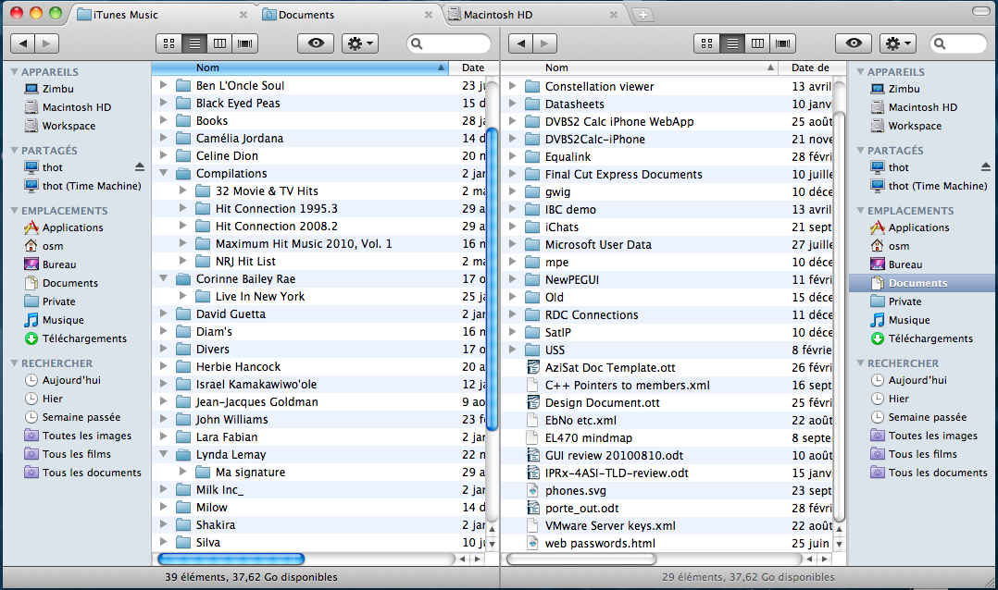Click Quick Look eye button in left pane

point(316,43)
